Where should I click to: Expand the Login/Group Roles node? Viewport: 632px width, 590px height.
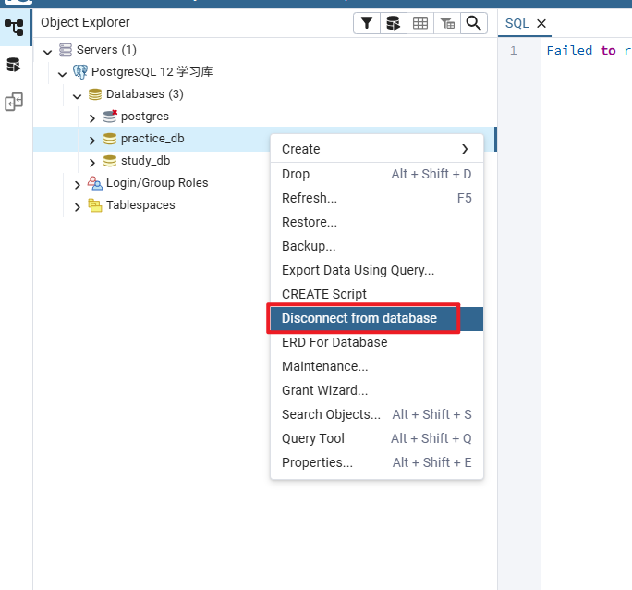tap(77, 185)
